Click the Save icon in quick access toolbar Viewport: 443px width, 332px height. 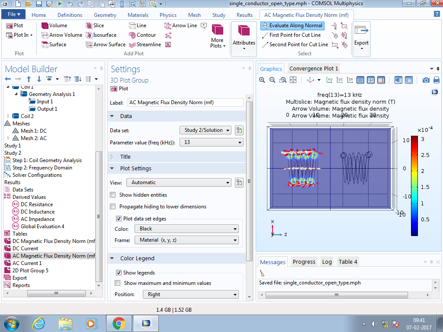[x=39, y=4]
